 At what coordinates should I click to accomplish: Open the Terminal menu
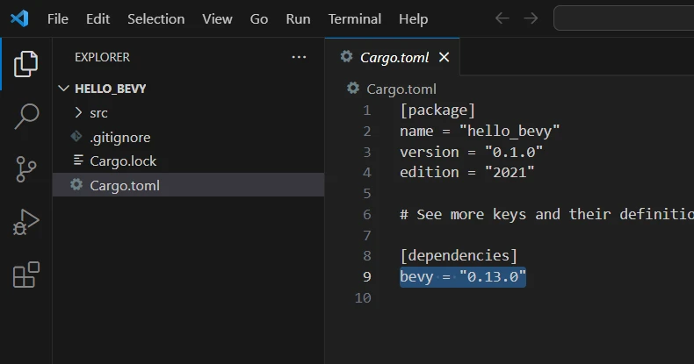pyautogui.click(x=355, y=18)
